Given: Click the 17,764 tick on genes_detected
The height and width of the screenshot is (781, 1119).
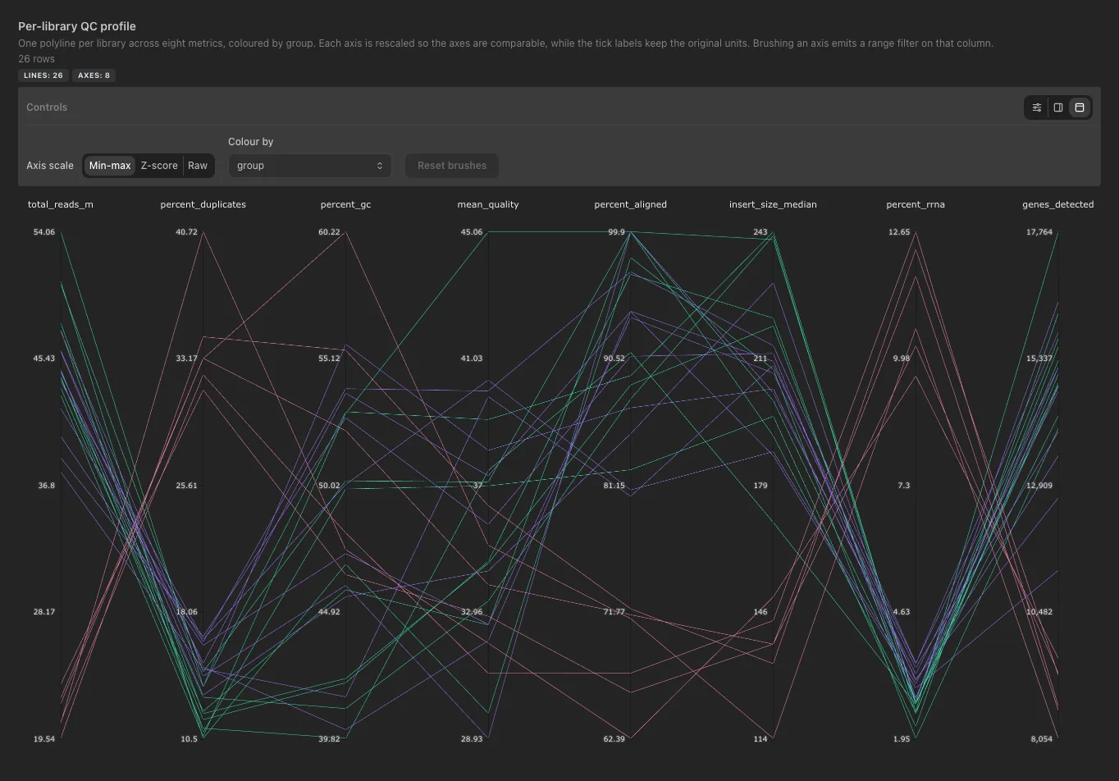Looking at the screenshot, I should (1039, 232).
